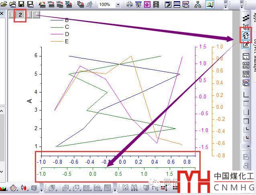
Task: Select the stacked area plot icon in bottom toolbar
Action: point(3,188)
